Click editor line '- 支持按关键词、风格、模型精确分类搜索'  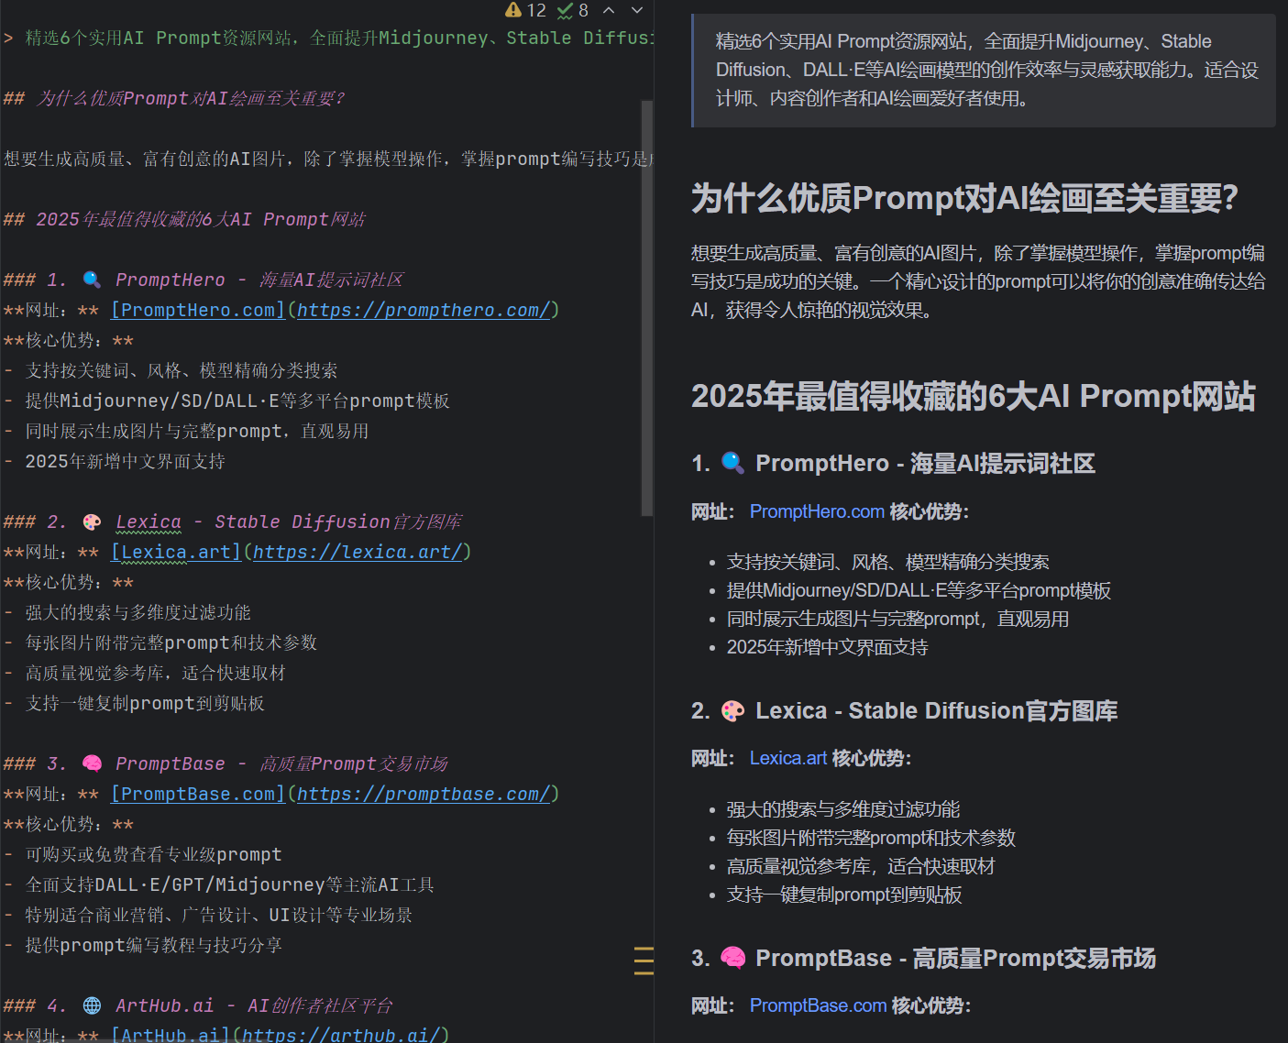(171, 370)
